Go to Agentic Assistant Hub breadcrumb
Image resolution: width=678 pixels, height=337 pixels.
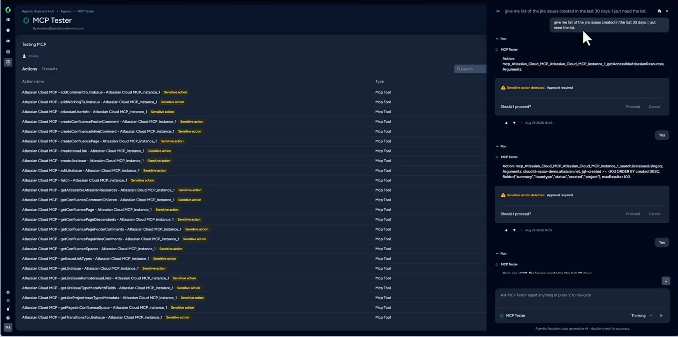(x=38, y=11)
